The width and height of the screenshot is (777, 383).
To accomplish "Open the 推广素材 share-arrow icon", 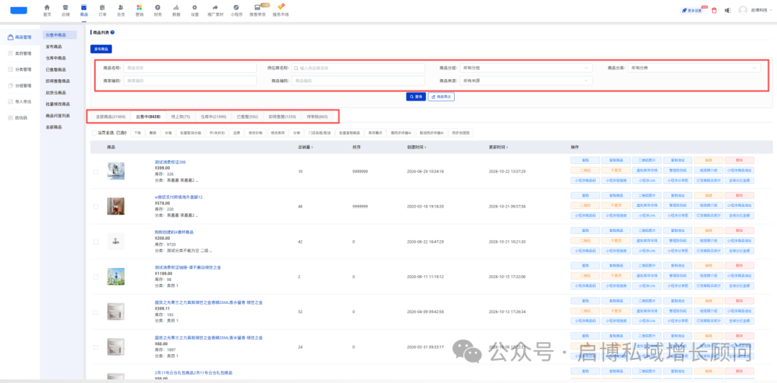I will [x=216, y=7].
